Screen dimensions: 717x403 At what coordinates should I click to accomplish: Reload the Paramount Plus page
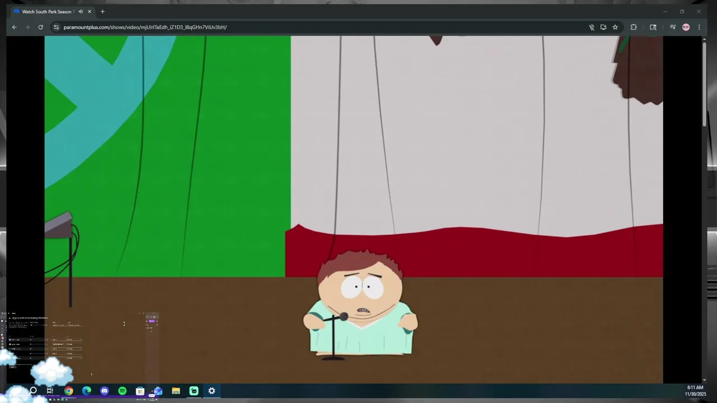pos(40,27)
